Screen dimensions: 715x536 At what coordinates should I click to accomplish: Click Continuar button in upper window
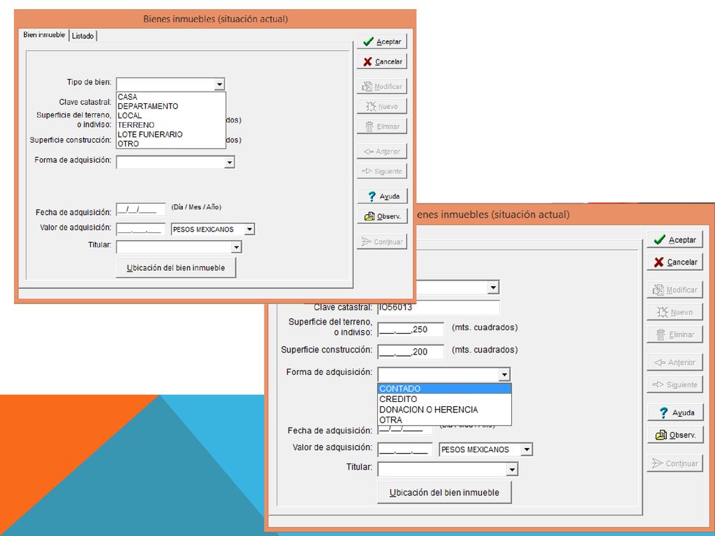(382, 241)
